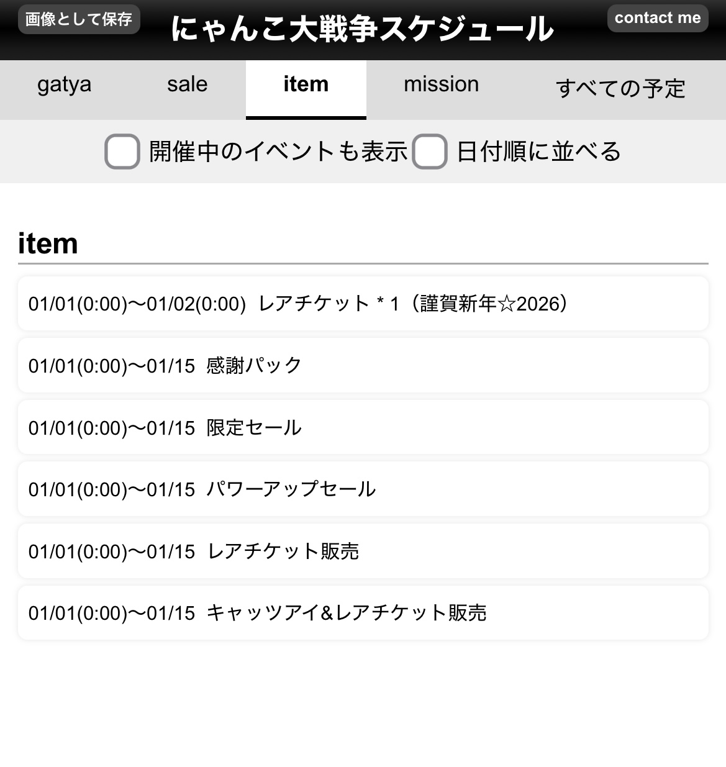
Task: Enable the 開催中のイベントも表示 checkbox
Action: (x=122, y=152)
